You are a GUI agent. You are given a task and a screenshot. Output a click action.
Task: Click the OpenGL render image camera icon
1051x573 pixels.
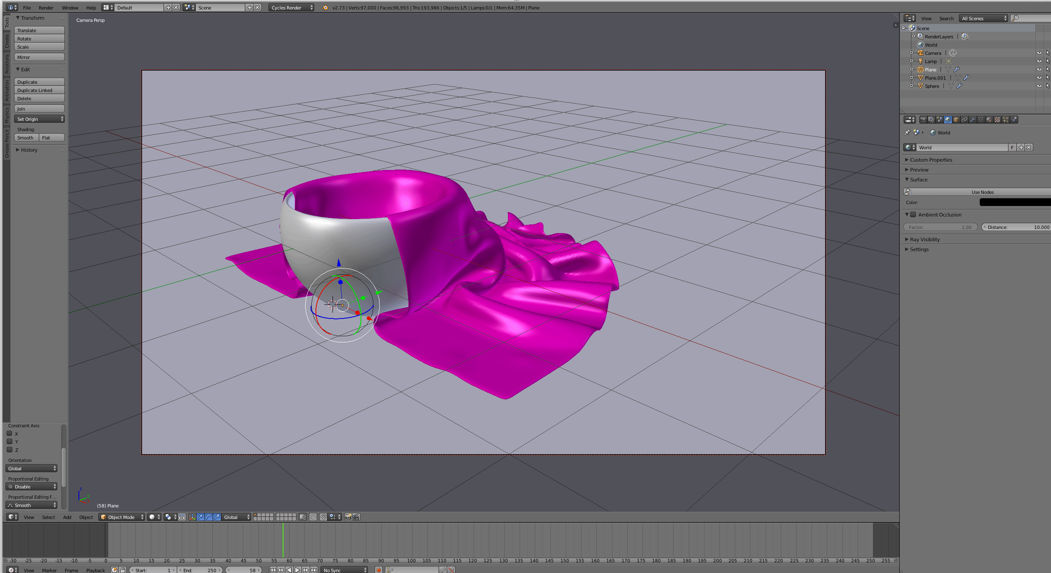point(348,517)
